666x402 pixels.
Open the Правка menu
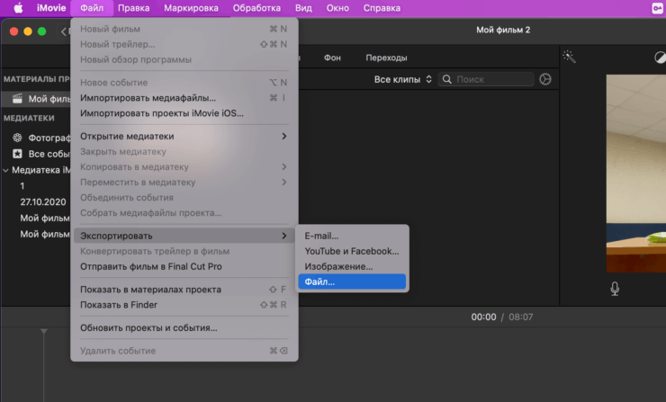click(x=133, y=8)
